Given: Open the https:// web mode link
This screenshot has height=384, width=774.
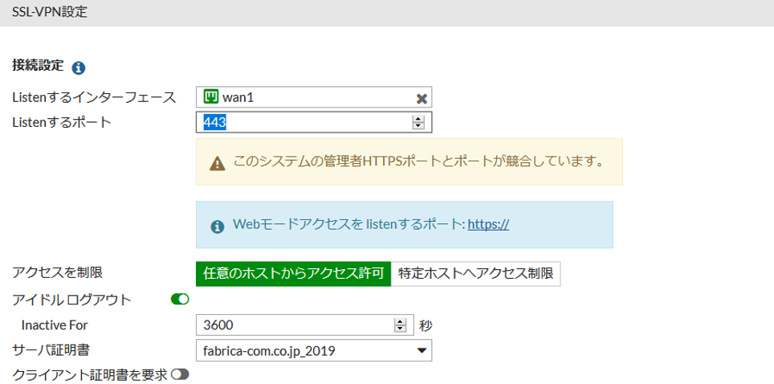Looking at the screenshot, I should (x=488, y=225).
